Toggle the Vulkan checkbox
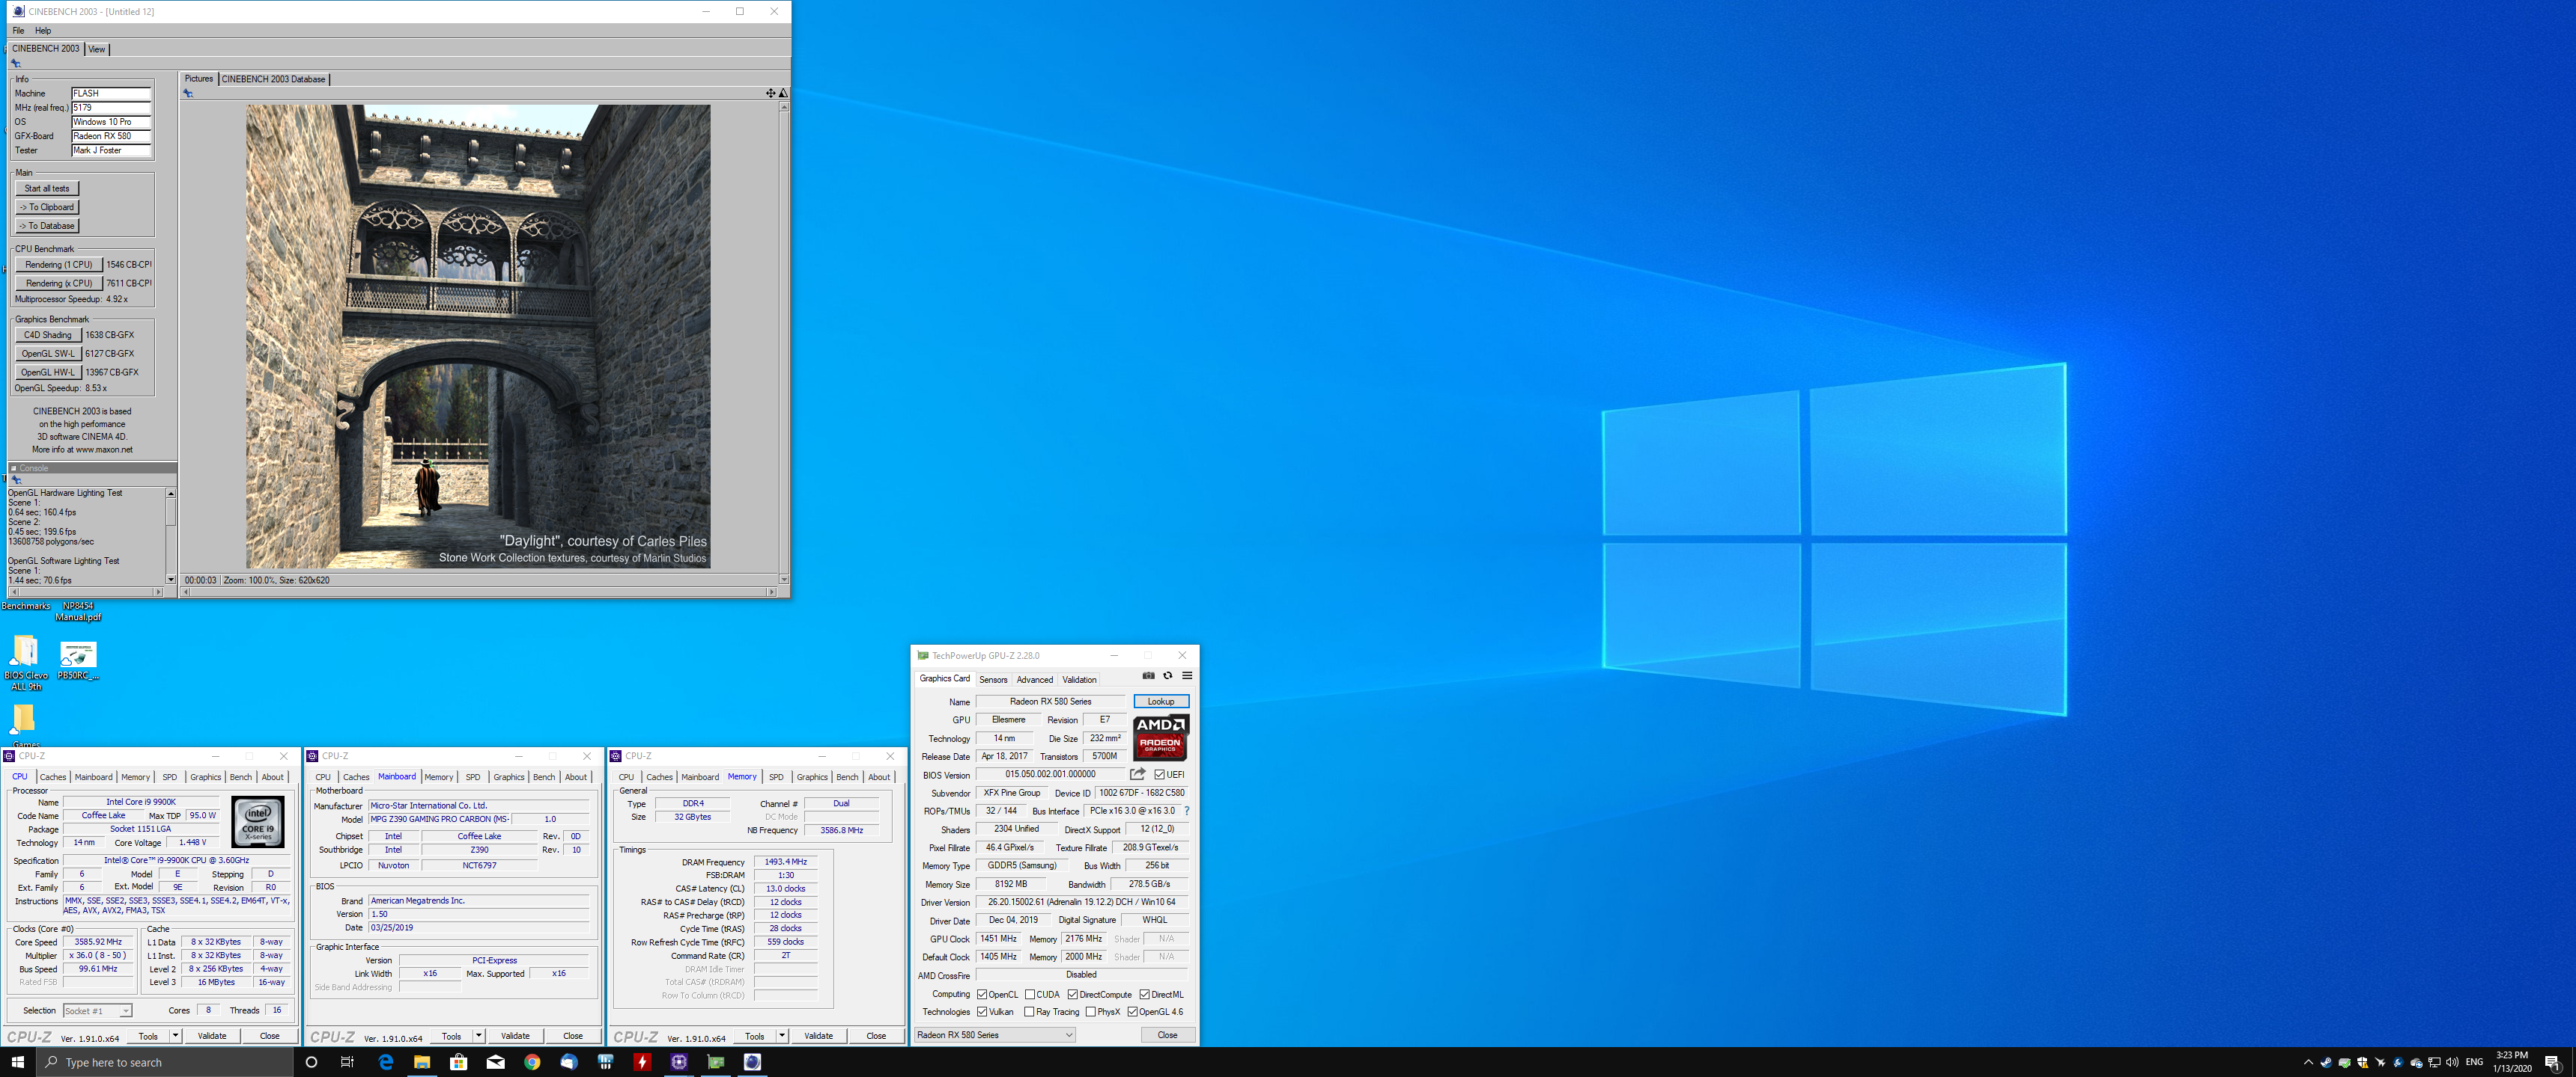 (982, 1011)
